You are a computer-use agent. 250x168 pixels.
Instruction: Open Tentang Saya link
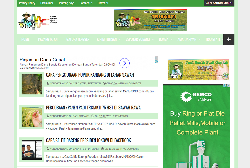pyautogui.click(x=66, y=3)
